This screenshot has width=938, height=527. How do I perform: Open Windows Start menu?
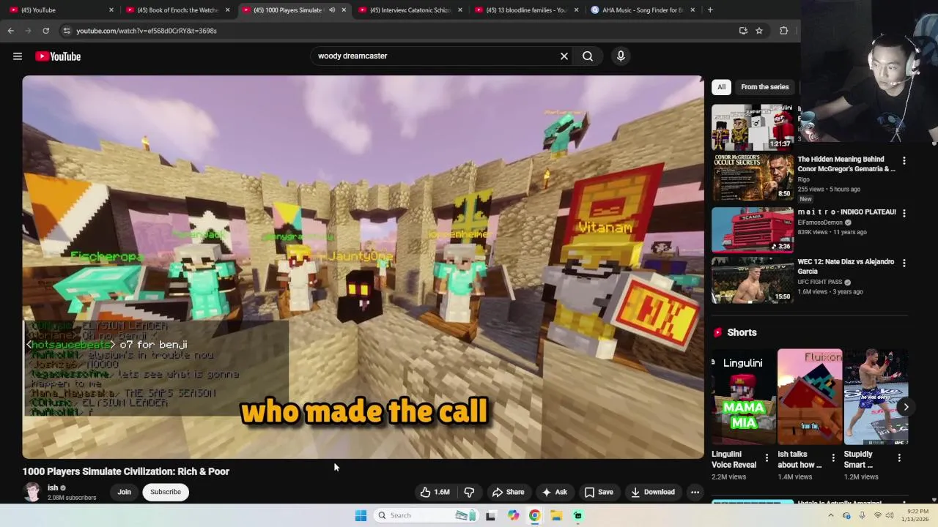(361, 515)
